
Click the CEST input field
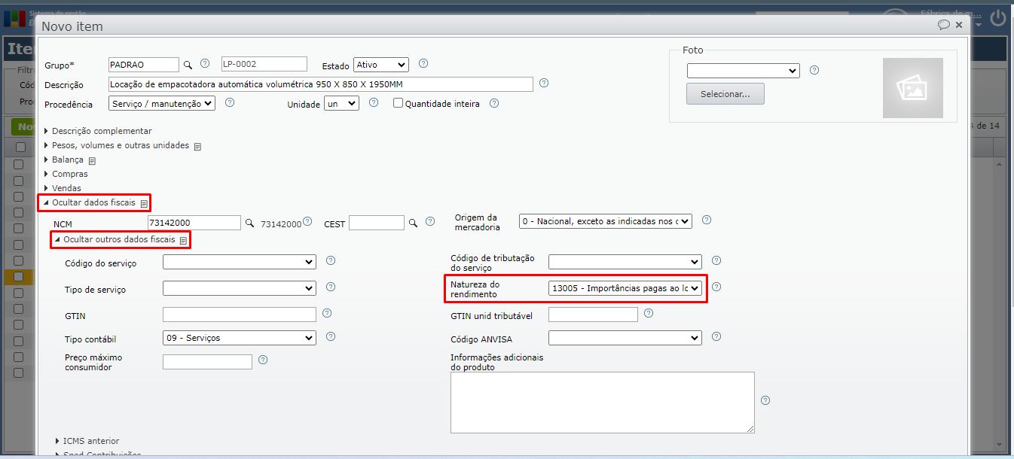click(x=377, y=223)
